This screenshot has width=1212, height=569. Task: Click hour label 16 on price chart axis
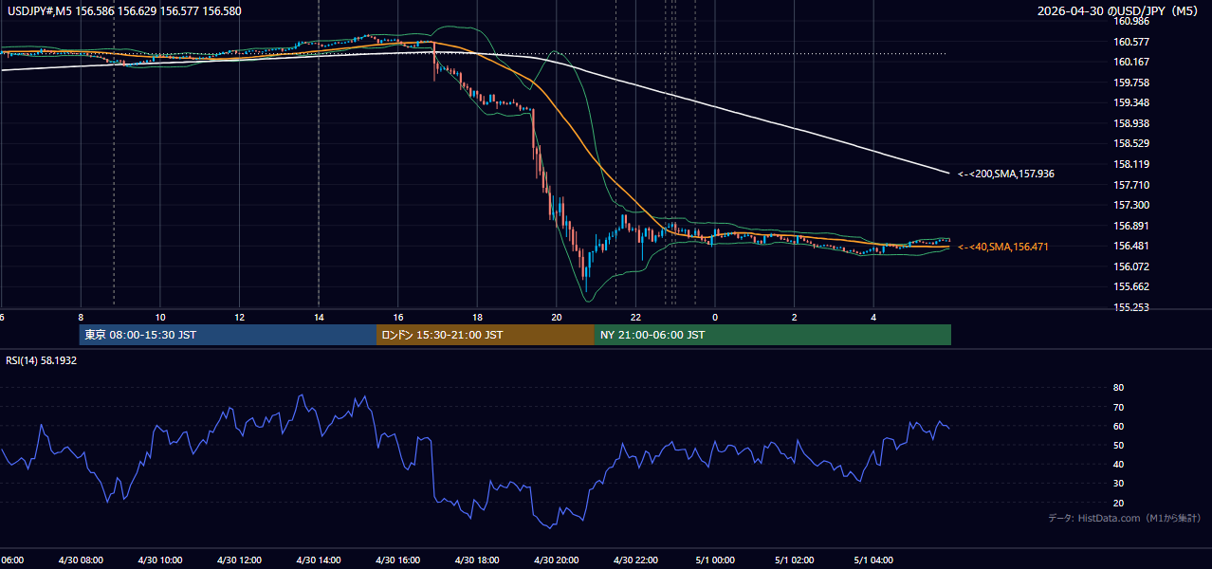[398, 317]
